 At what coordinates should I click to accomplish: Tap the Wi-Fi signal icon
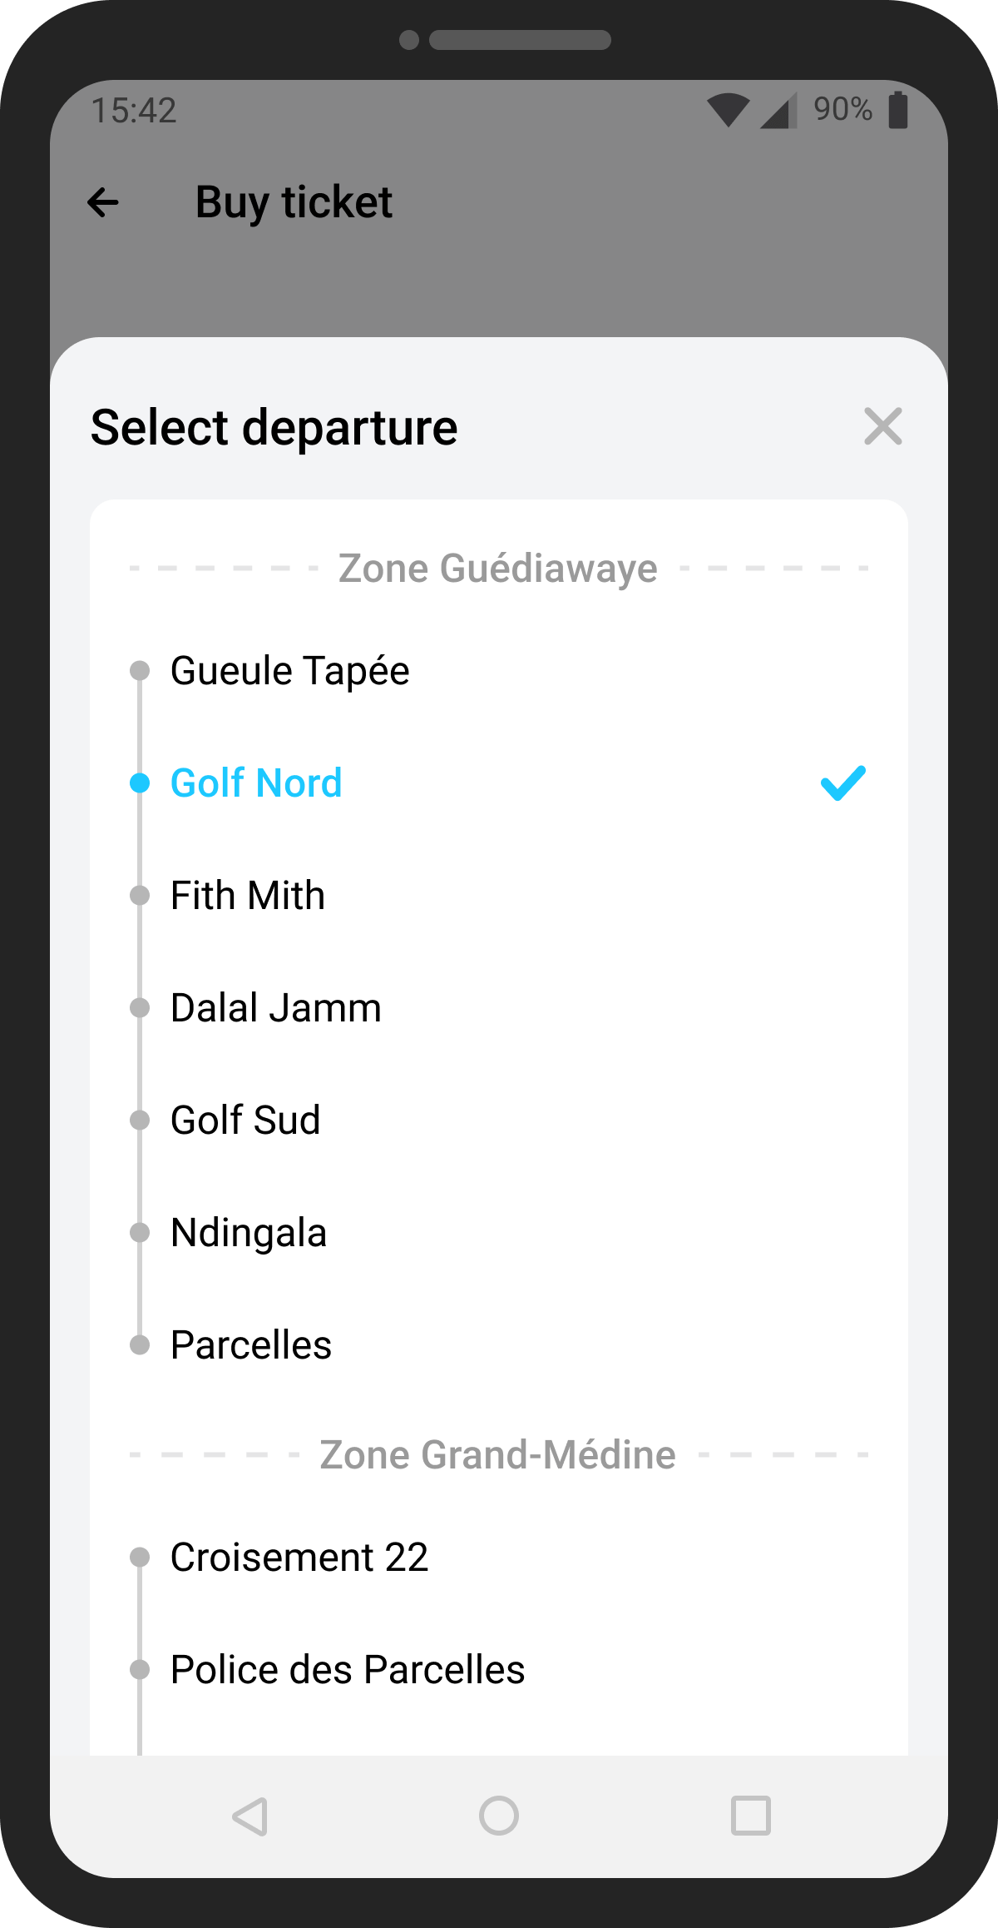click(728, 110)
